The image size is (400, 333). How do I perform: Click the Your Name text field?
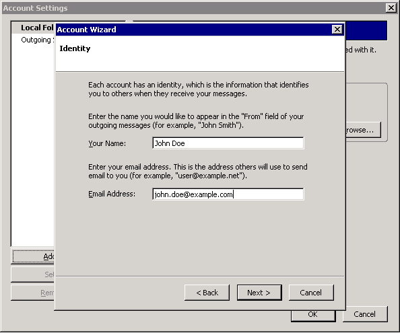pyautogui.click(x=228, y=143)
